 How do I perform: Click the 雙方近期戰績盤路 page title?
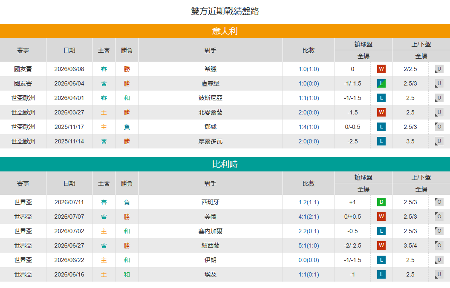(225, 11)
